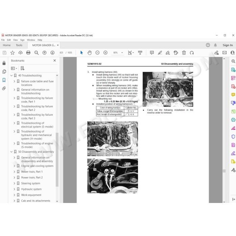Image resolution: width=236 pixels, height=236 pixels.
Task: Switch to the Tools tab
Action: pos(19,45)
